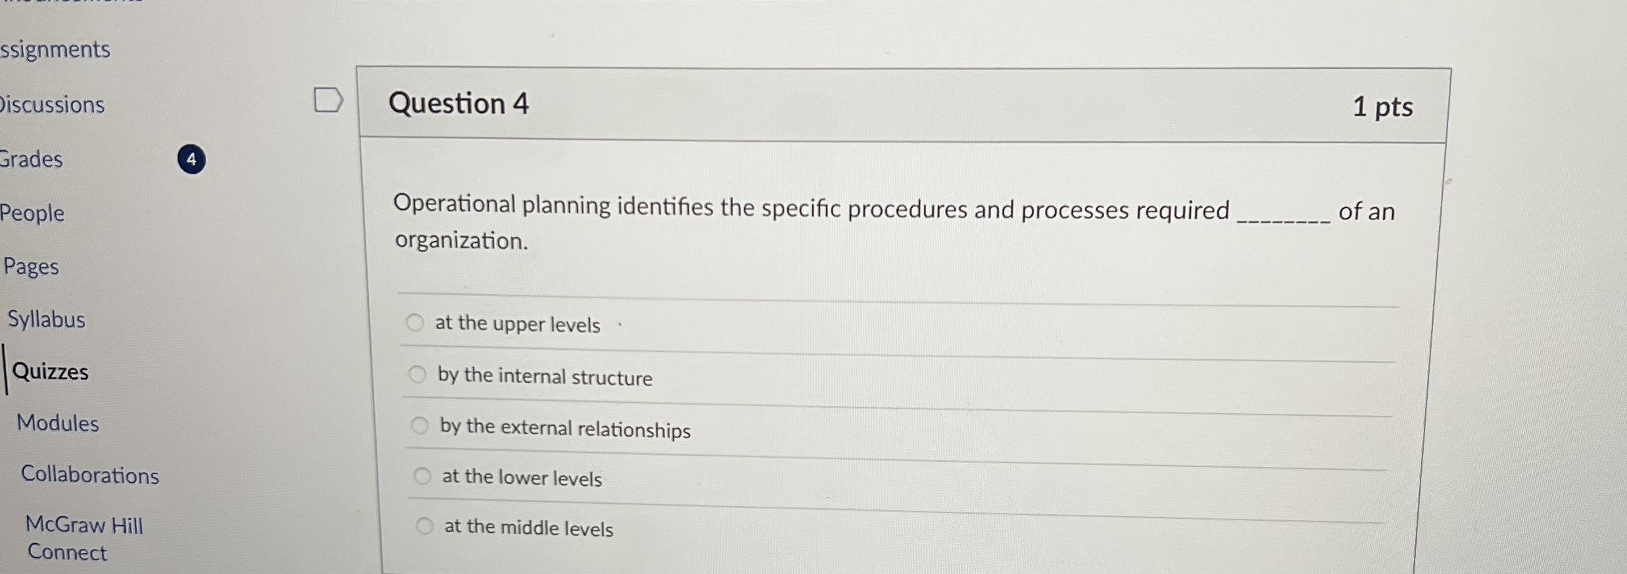Screen dimensions: 1627x574
Task: Navigate to Modules
Action: 58,424
